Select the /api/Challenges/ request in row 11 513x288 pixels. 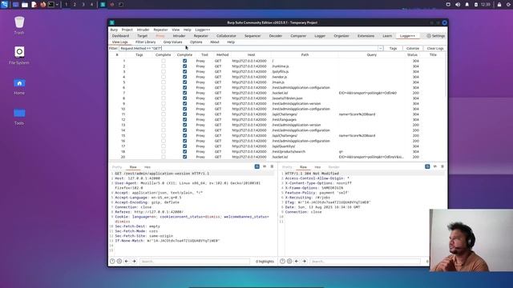[277, 114]
